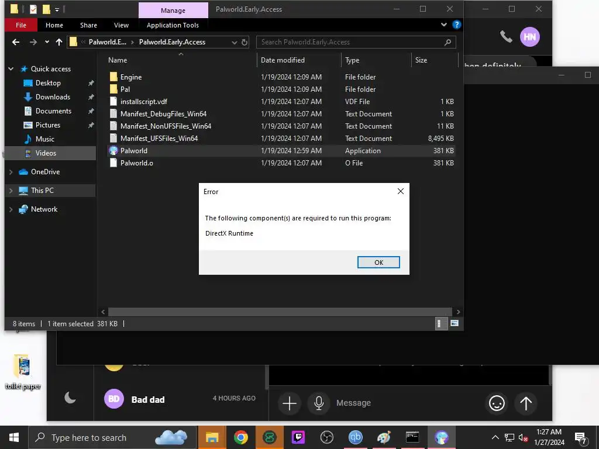Refresh the Palworld.Early.Access folder

245,42
